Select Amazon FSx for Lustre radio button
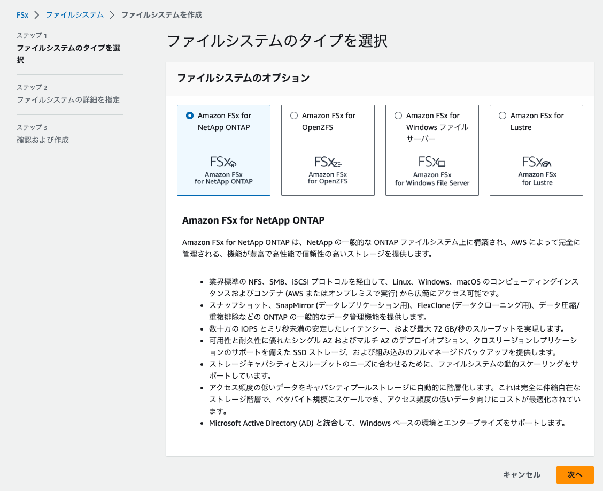This screenshot has height=491, width=603. click(x=502, y=116)
